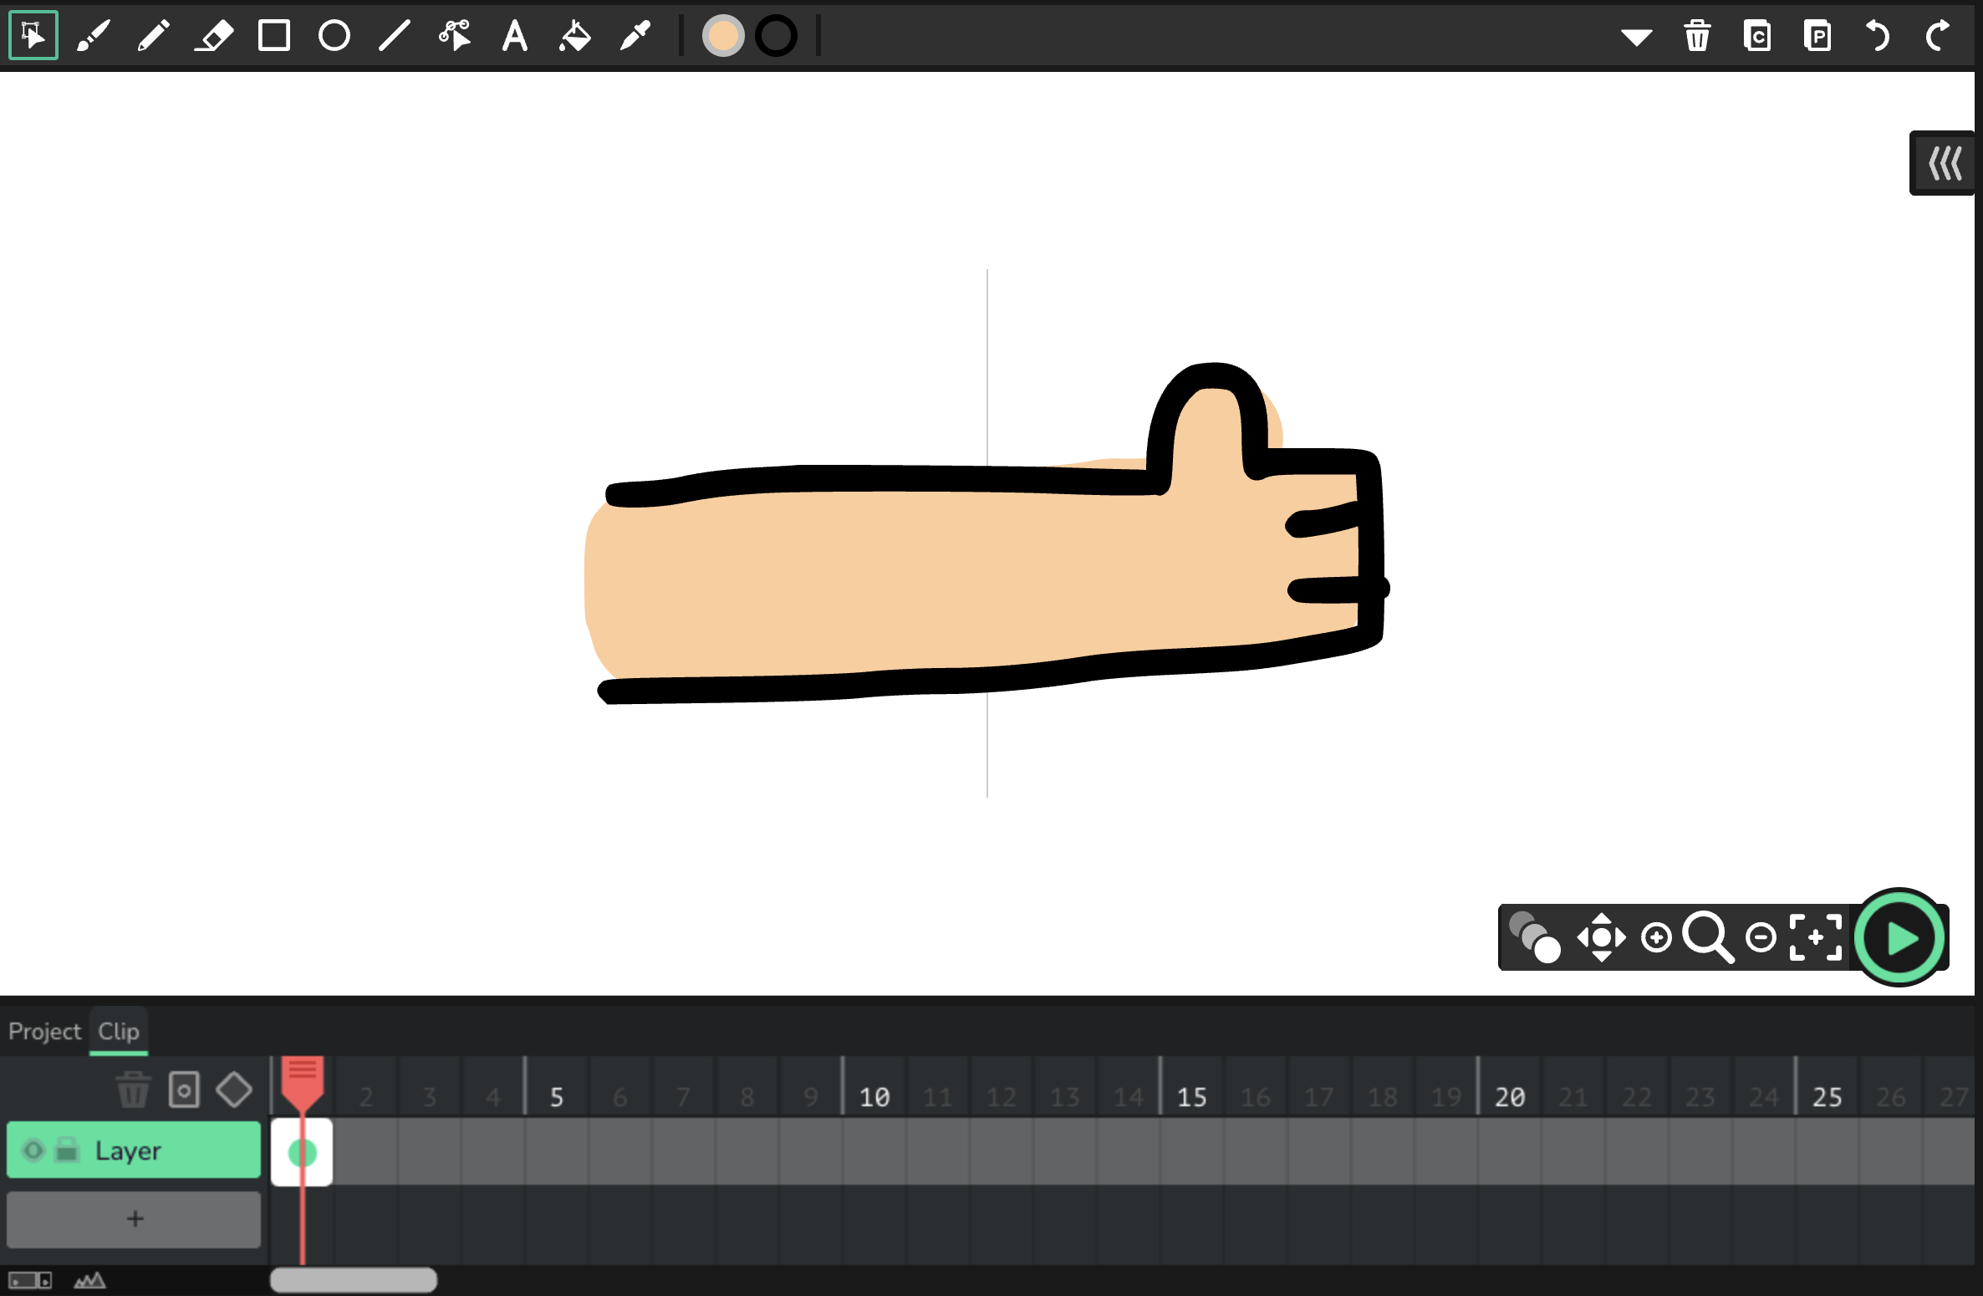
Task: Select the Pan canvas tool
Action: [x=1602, y=937]
